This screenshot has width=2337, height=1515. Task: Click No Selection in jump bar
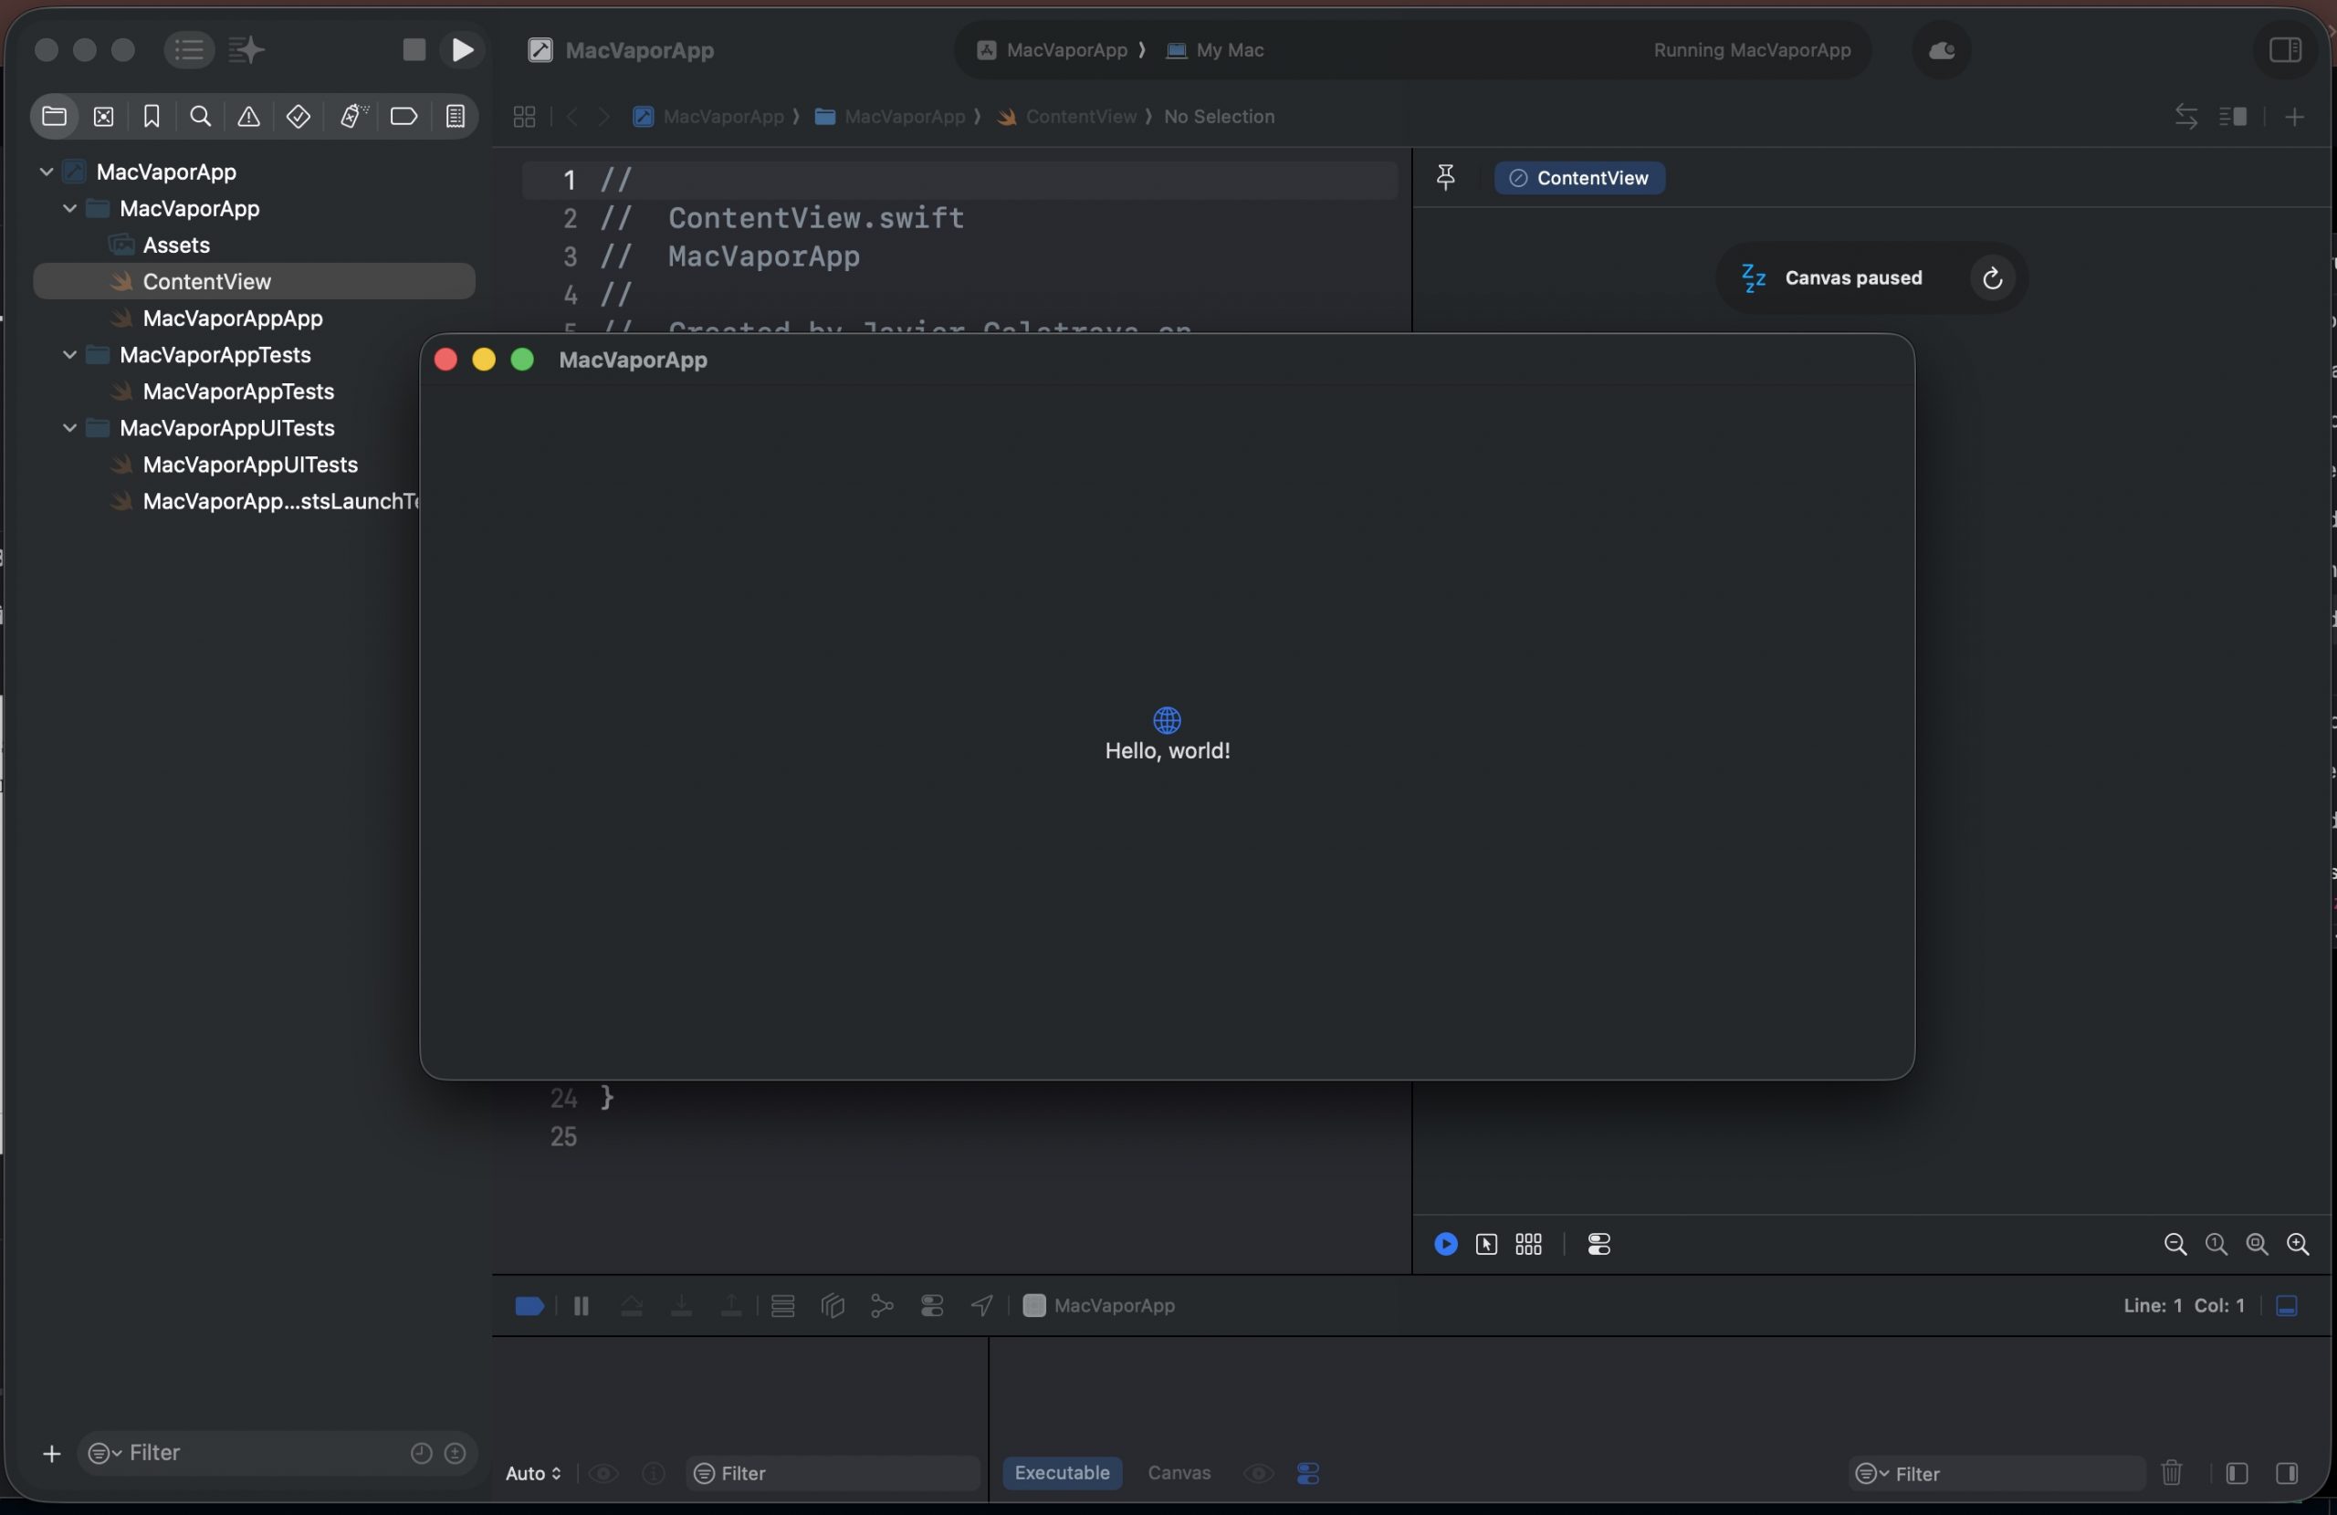coord(1219,117)
